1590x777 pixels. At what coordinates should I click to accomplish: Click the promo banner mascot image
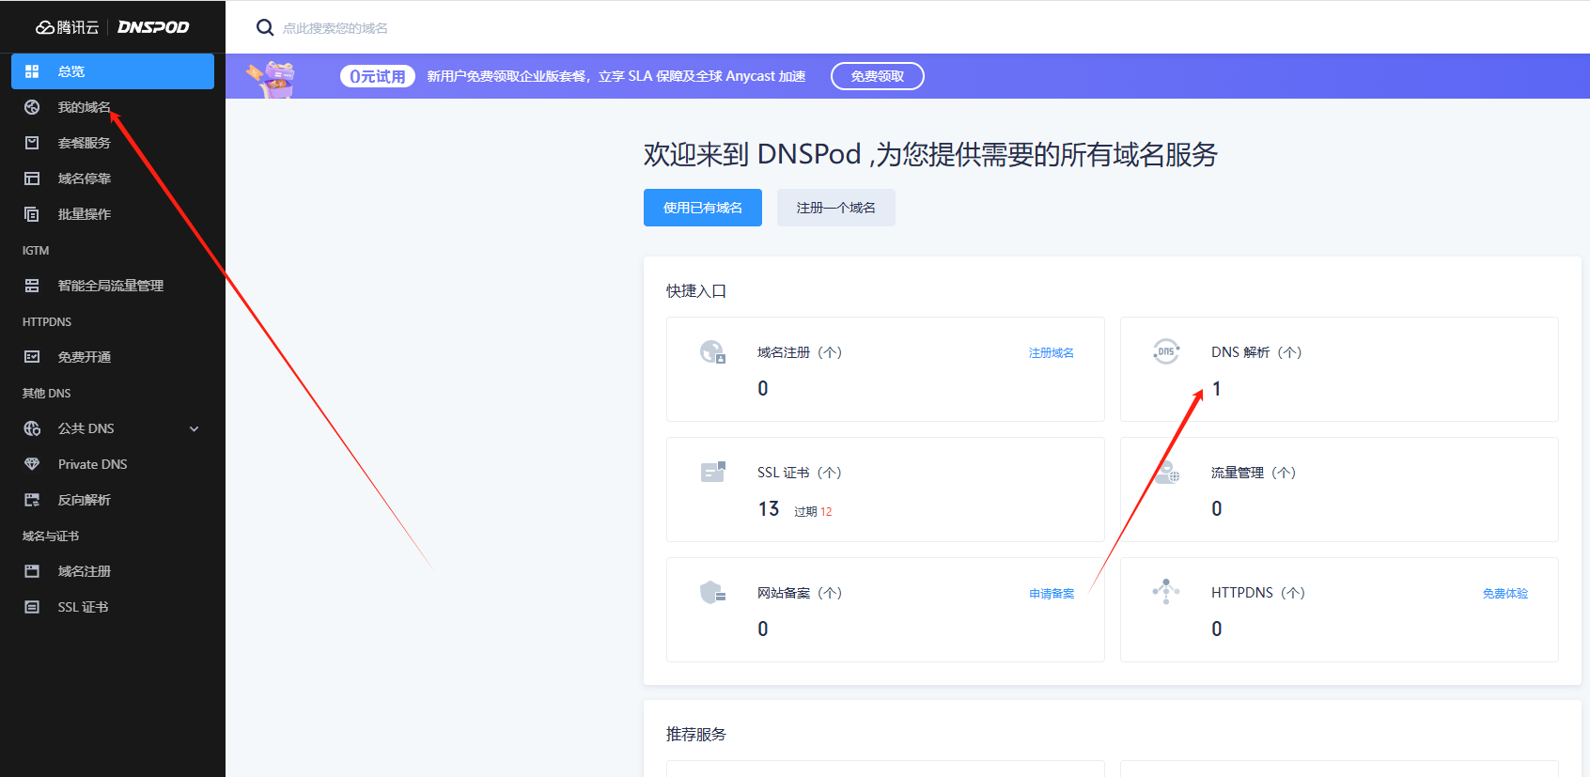click(x=272, y=78)
